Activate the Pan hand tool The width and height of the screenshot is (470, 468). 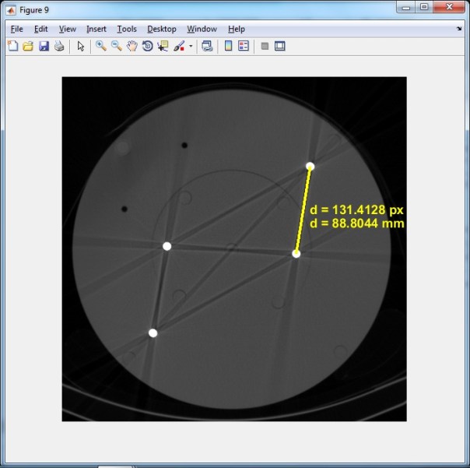tap(132, 46)
